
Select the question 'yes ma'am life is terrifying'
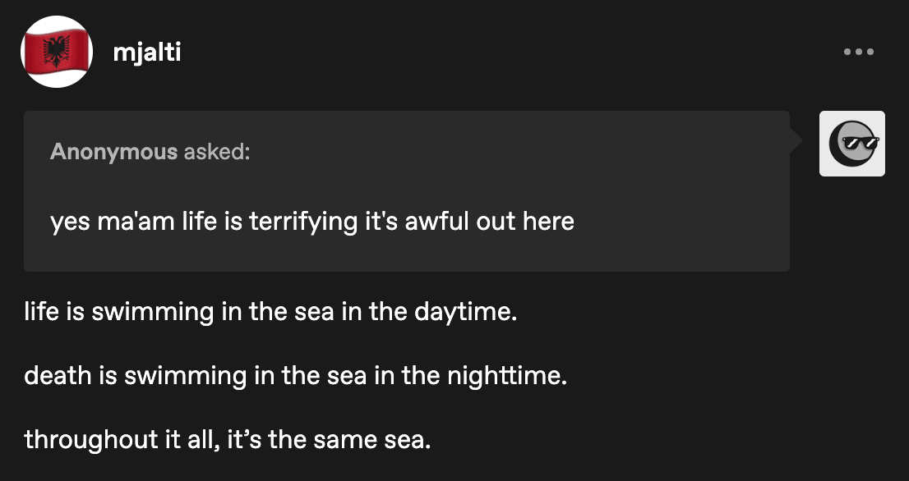204,222
